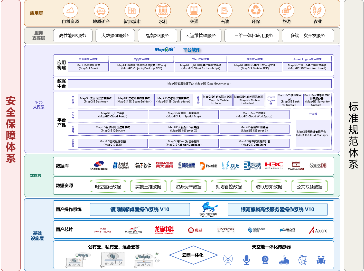Select the 飞腾 PHYTIUM chip logo
The image size is (364, 271).
[102, 230]
